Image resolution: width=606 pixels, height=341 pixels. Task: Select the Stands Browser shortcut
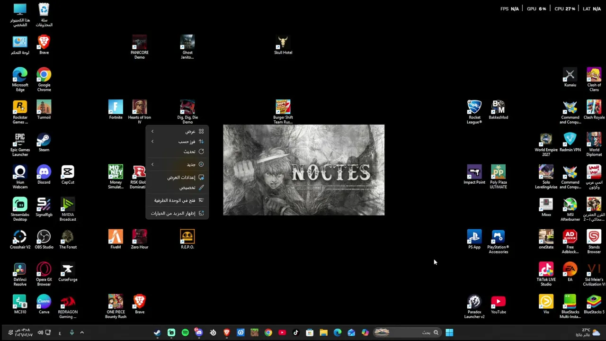click(x=594, y=242)
